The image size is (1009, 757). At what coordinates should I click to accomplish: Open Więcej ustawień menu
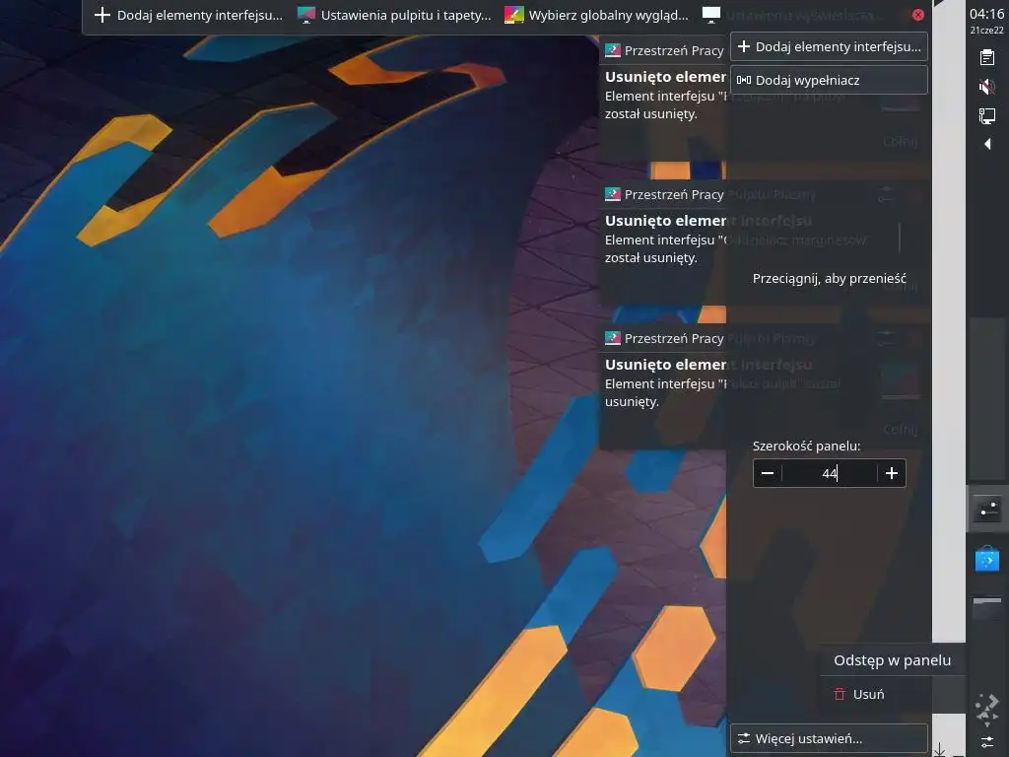click(829, 738)
